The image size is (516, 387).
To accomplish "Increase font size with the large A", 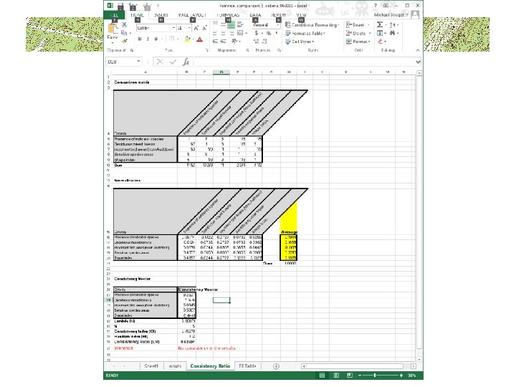I will click(196, 28).
